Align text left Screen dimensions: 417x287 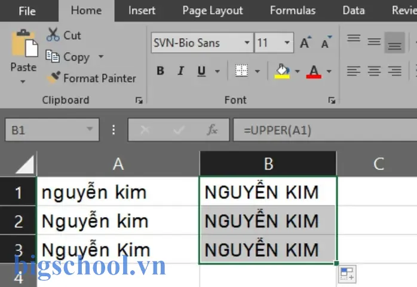(x=354, y=71)
